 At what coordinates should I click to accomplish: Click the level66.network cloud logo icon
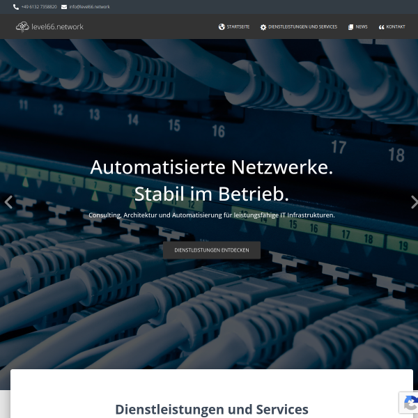[x=22, y=27]
